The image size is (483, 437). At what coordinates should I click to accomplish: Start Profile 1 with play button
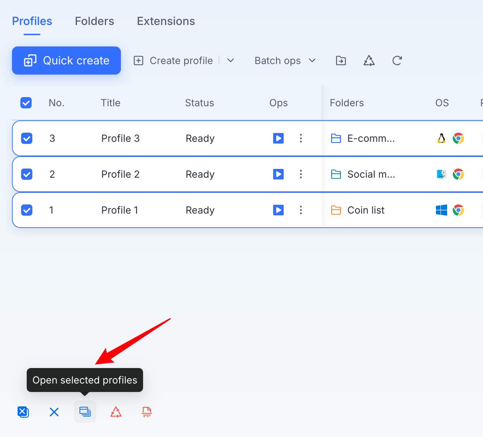278,210
